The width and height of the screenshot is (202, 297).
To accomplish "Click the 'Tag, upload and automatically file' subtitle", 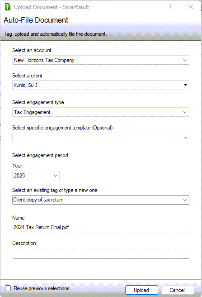I will (55, 34).
